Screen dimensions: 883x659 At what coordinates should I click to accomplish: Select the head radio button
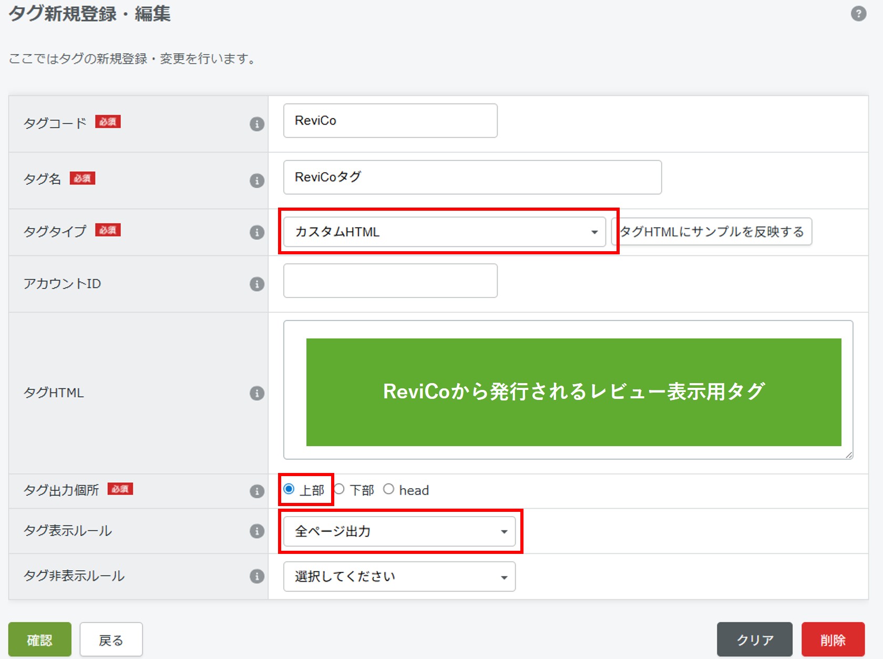389,489
